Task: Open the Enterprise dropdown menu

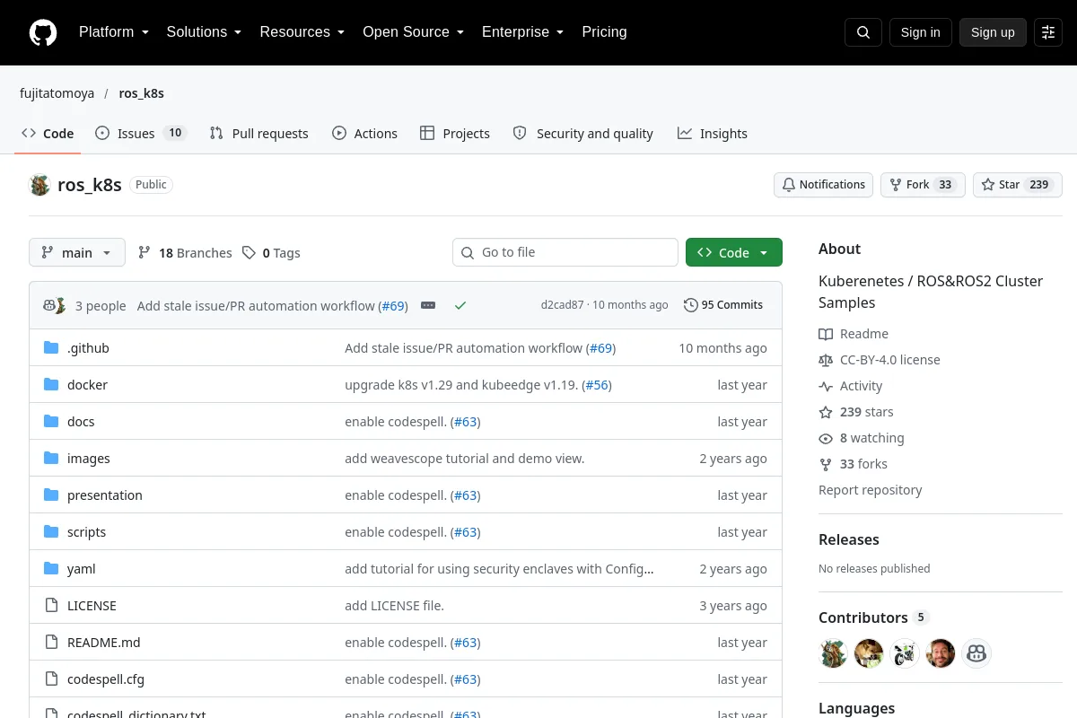Action: click(x=522, y=32)
